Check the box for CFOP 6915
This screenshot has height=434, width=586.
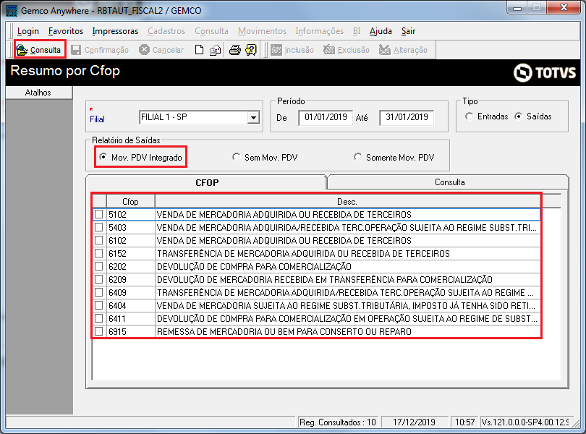pyautogui.click(x=99, y=331)
